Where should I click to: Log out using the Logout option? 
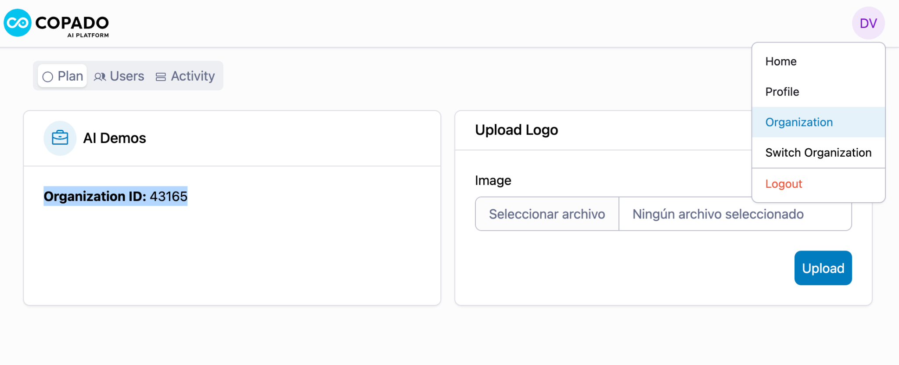click(x=784, y=184)
